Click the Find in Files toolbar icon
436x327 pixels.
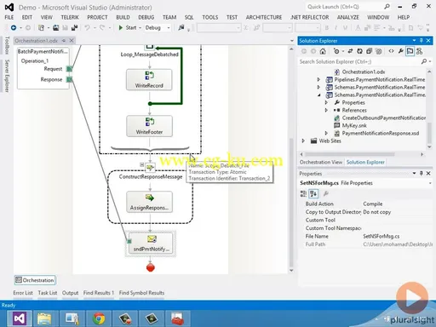tap(181, 27)
